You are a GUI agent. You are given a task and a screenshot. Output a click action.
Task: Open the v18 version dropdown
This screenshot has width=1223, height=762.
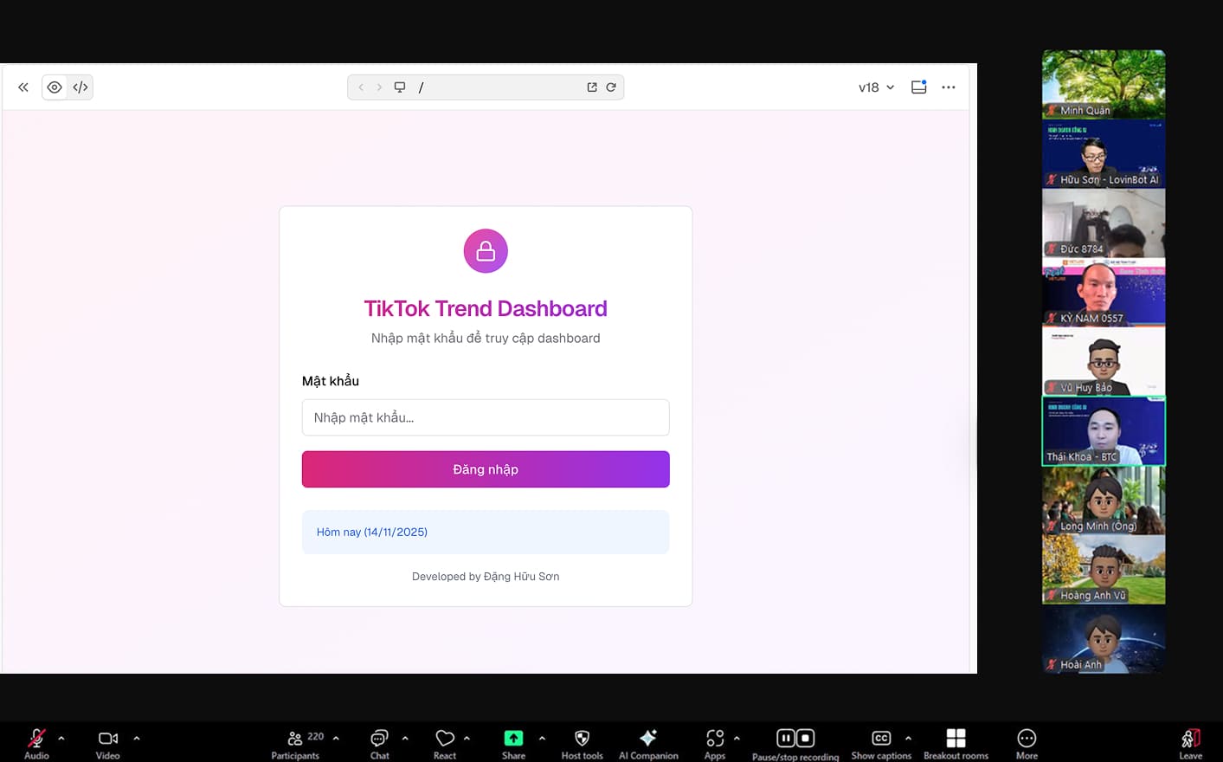pos(876,87)
